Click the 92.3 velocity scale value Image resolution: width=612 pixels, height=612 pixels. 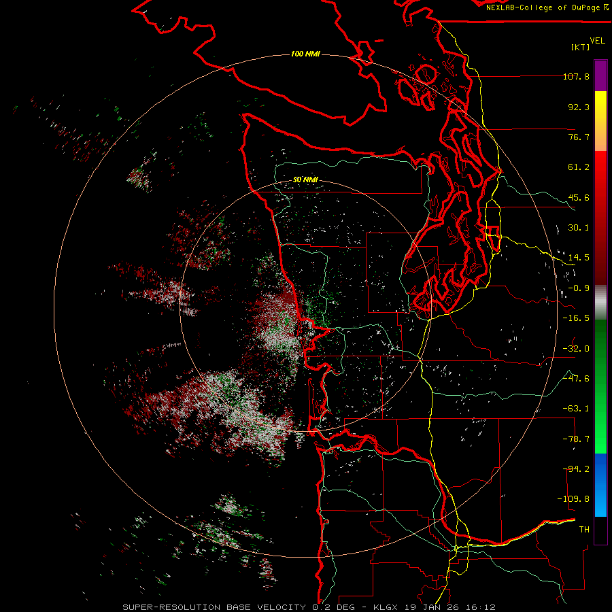(x=579, y=107)
